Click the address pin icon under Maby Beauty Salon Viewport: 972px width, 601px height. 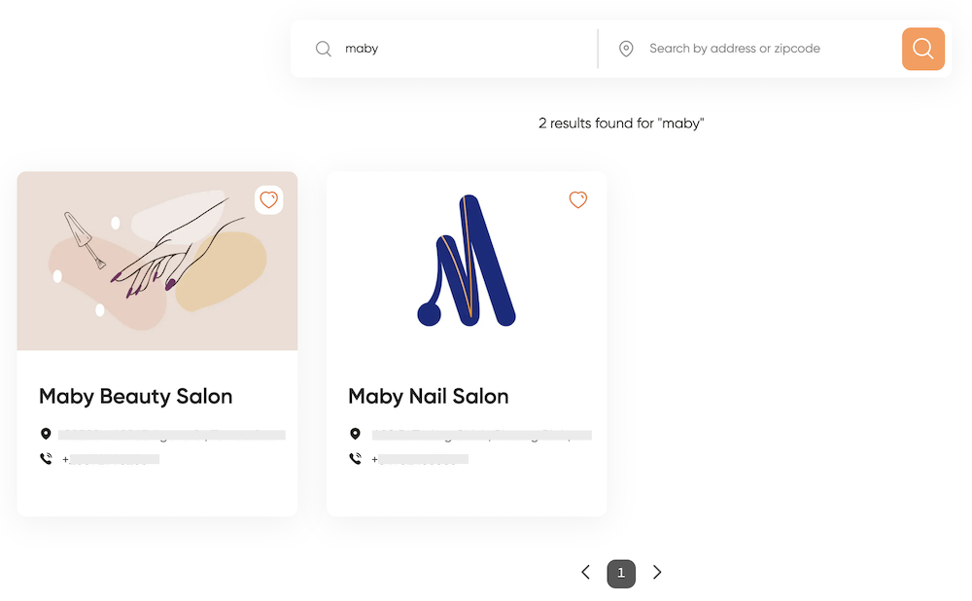[x=46, y=434]
